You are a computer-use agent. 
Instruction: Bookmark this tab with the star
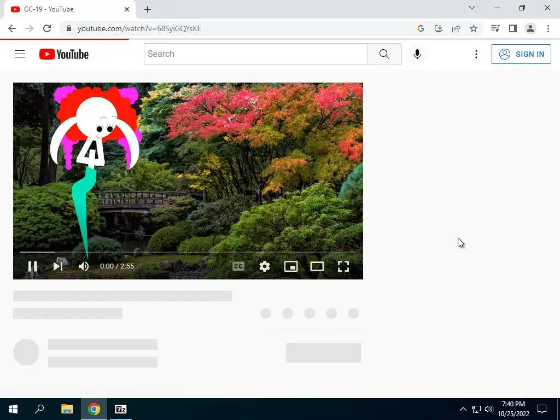coord(474,28)
